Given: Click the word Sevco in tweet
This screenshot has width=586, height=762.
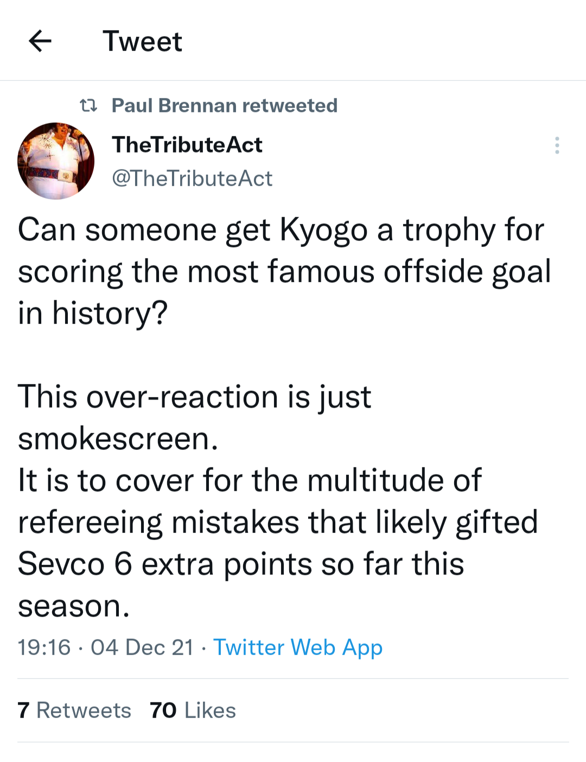Looking at the screenshot, I should click(61, 564).
